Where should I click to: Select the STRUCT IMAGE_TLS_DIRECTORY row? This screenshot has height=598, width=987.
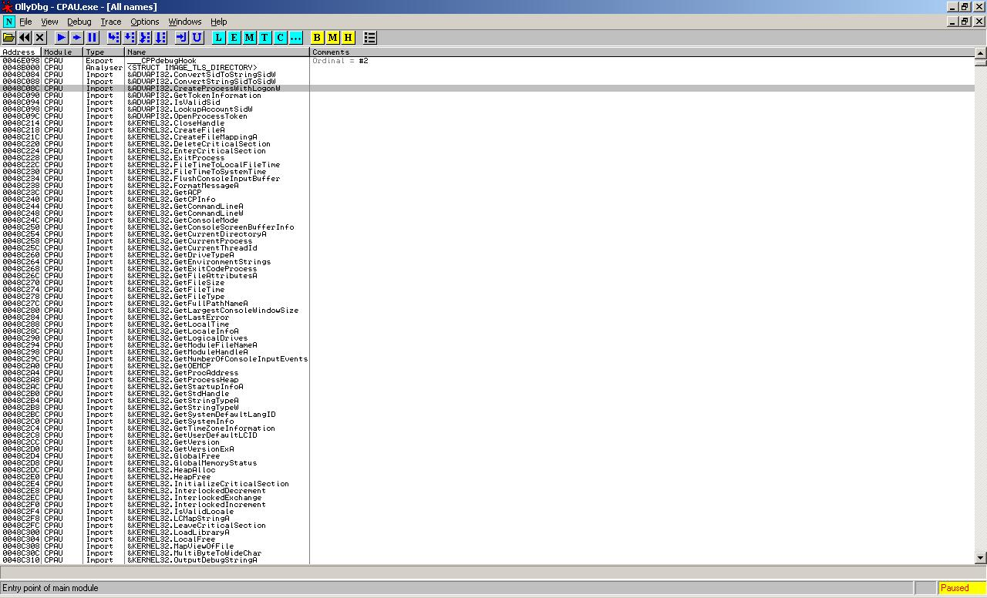(487, 68)
